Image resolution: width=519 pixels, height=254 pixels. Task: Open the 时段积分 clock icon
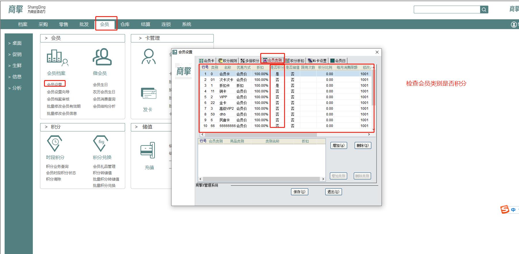click(x=55, y=143)
